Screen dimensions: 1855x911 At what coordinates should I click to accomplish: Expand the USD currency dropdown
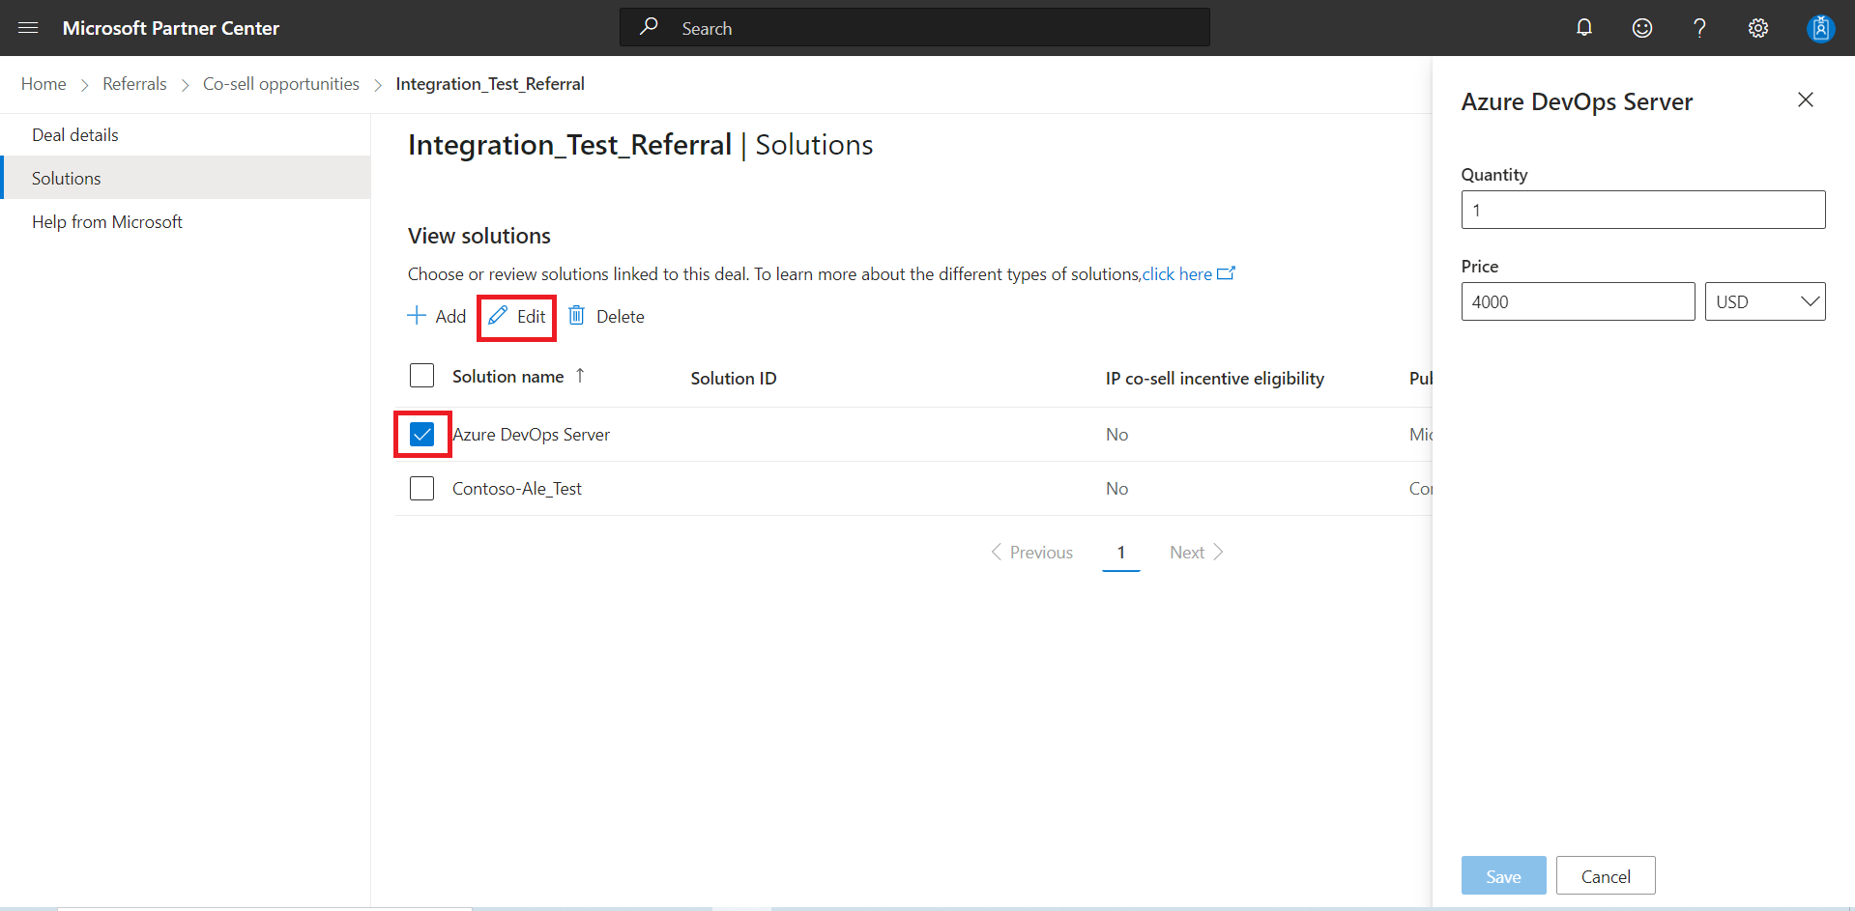[1765, 301]
